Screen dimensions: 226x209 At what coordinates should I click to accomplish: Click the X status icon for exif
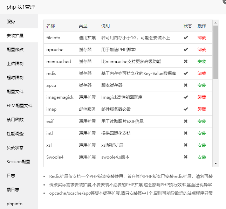point(186,121)
